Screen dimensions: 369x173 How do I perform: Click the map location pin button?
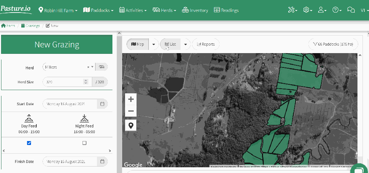[x=131, y=125]
